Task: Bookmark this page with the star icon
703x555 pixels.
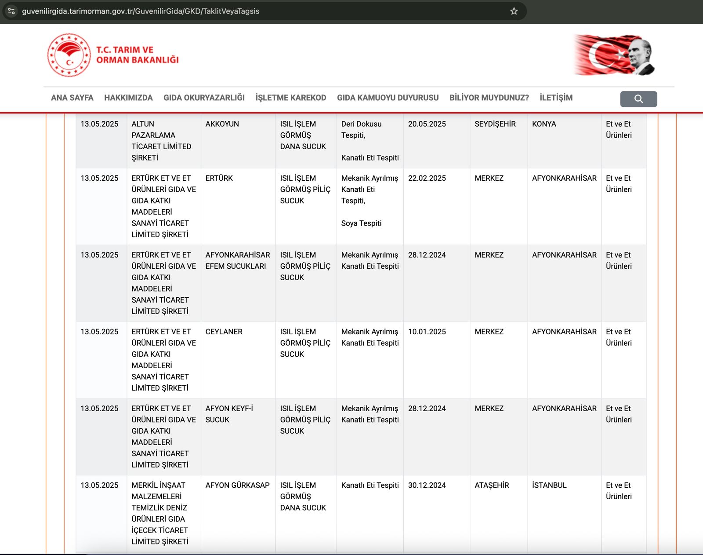Action: point(514,11)
